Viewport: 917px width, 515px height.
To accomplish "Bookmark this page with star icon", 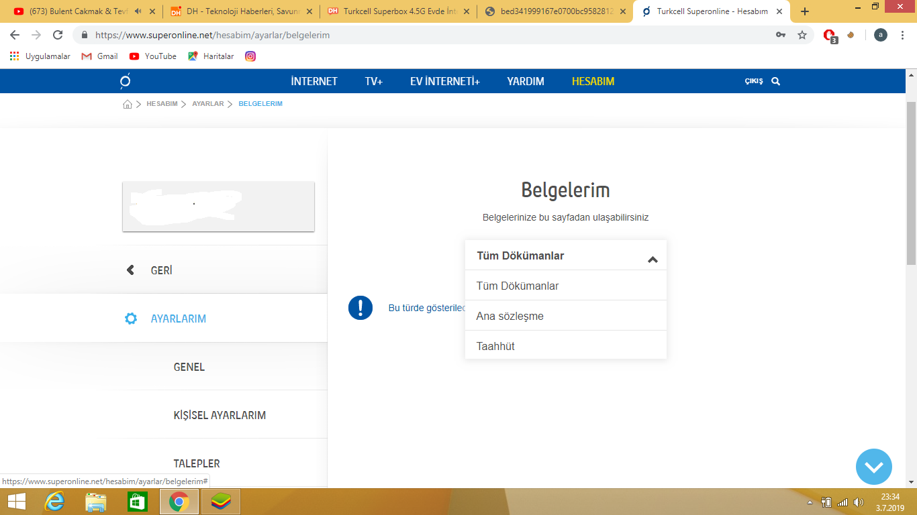I will 802,35.
